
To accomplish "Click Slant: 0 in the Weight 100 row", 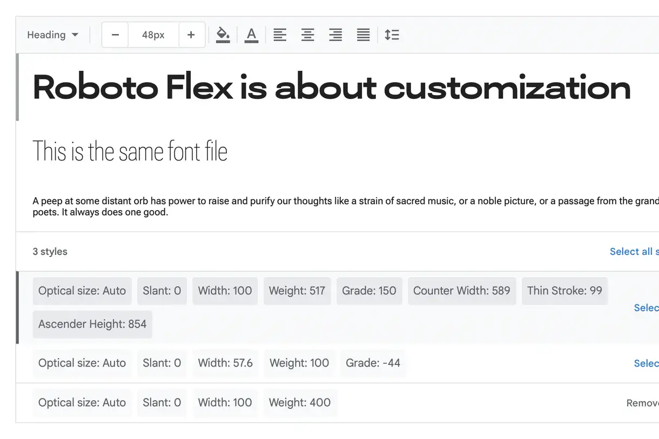I will (162, 363).
